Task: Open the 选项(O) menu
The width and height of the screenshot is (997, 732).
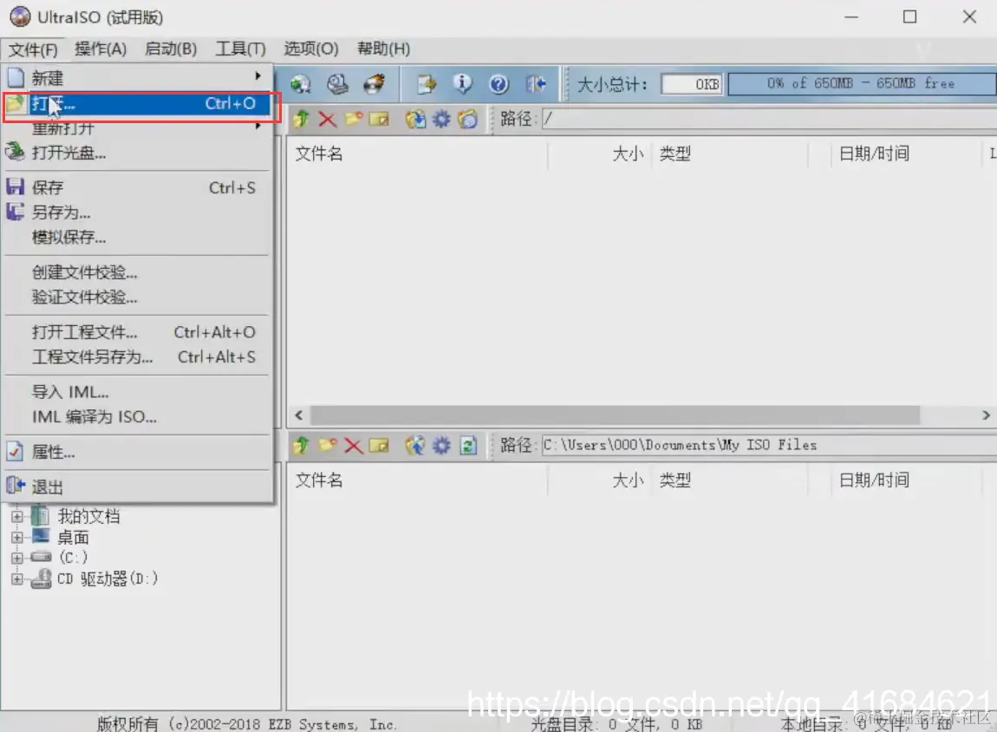Action: 311,49
